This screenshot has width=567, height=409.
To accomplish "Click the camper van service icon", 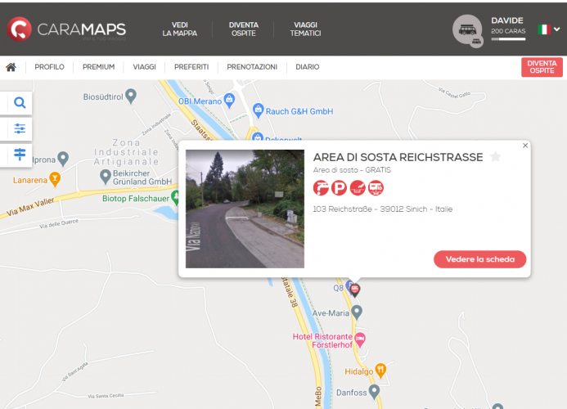I will (376, 188).
